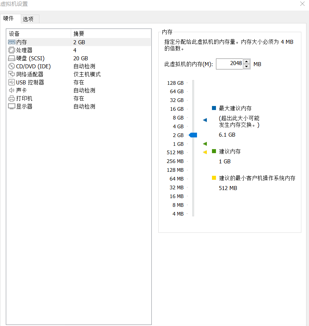The height and width of the screenshot is (326, 309).
Task: Select the CD/DVD (IDE) disc icon
Action: pyautogui.click(x=12, y=66)
